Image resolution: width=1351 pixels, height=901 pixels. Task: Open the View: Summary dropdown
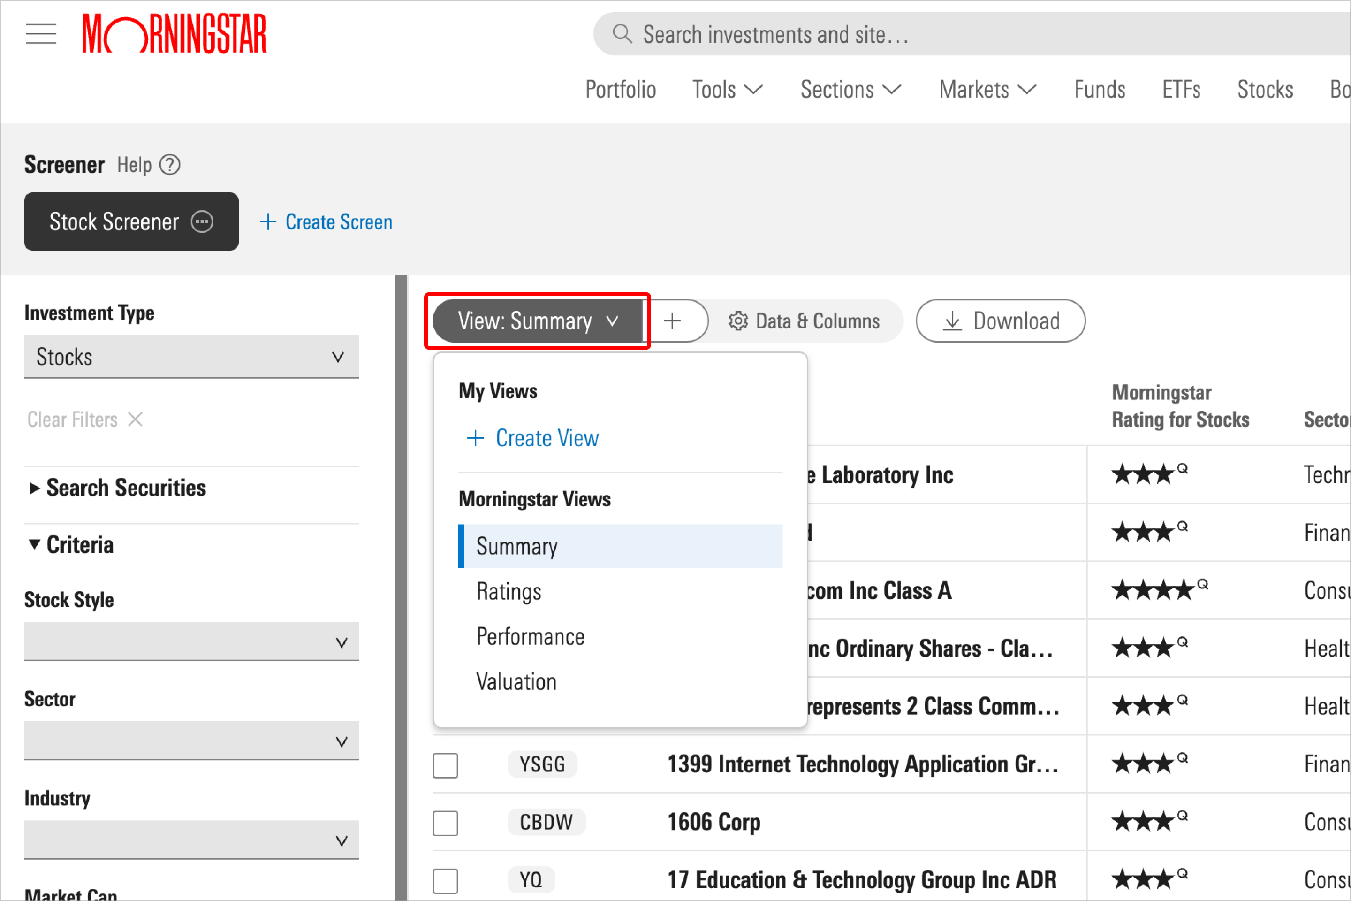click(538, 321)
